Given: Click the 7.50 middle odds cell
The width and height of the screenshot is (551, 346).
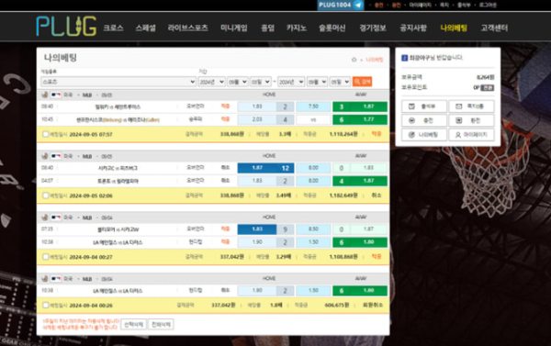Looking at the screenshot, I should 313,106.
